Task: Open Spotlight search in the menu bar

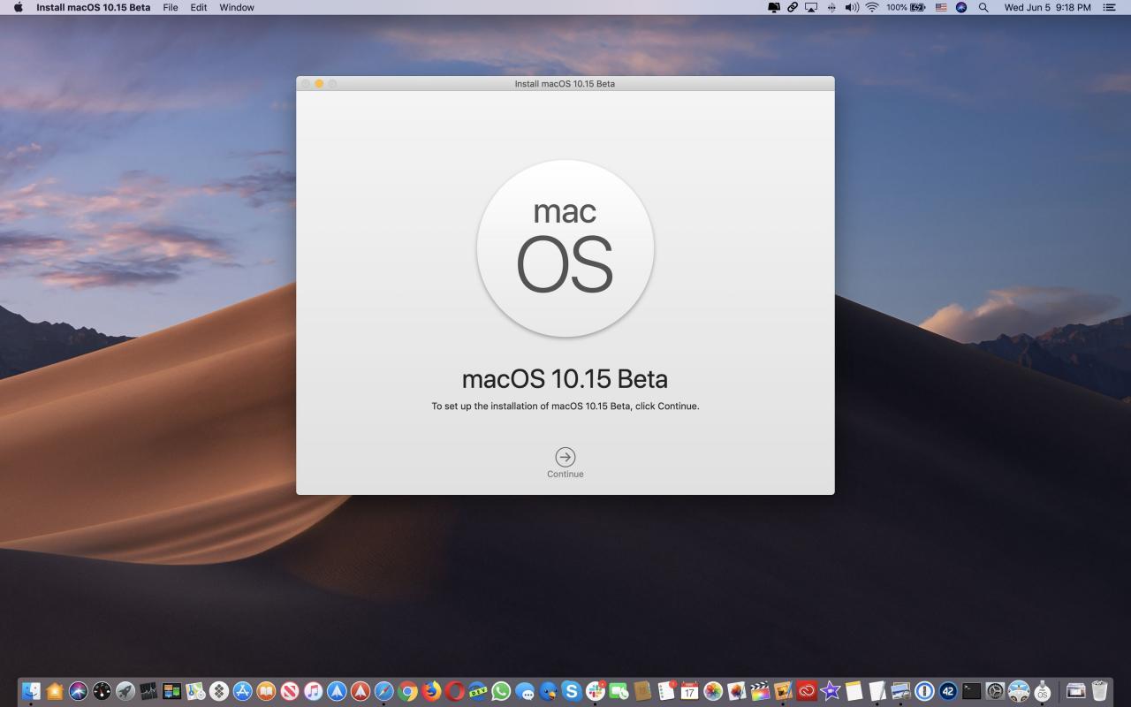Action: click(x=983, y=7)
